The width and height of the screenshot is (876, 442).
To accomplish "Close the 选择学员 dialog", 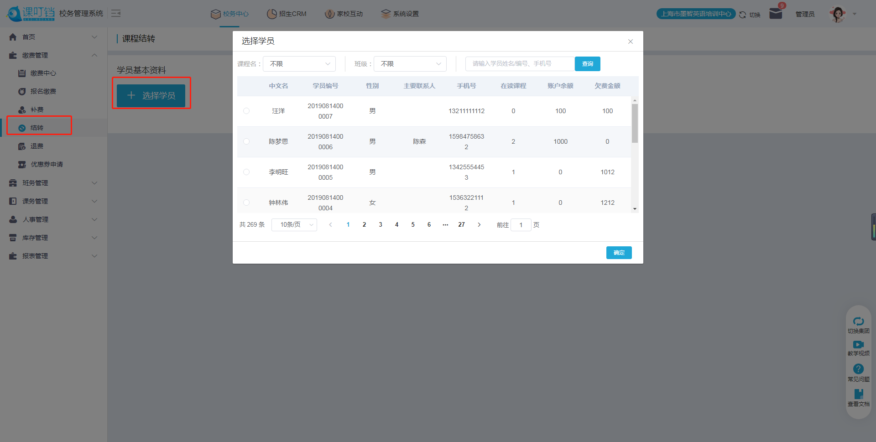I will click(x=631, y=42).
